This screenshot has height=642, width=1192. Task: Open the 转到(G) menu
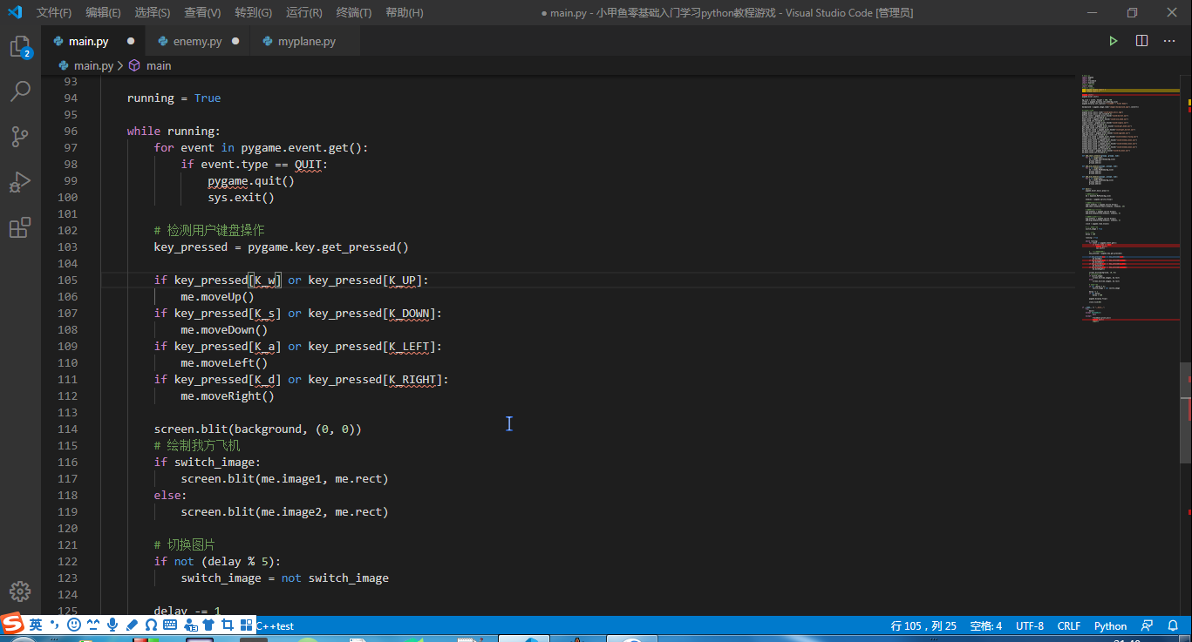click(x=253, y=12)
